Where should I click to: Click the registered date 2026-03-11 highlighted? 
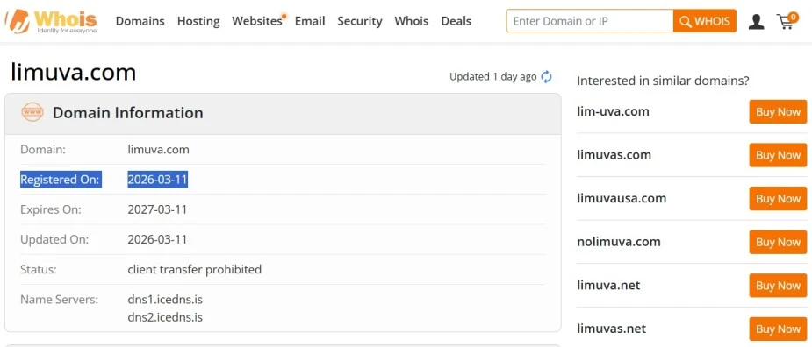click(x=157, y=180)
